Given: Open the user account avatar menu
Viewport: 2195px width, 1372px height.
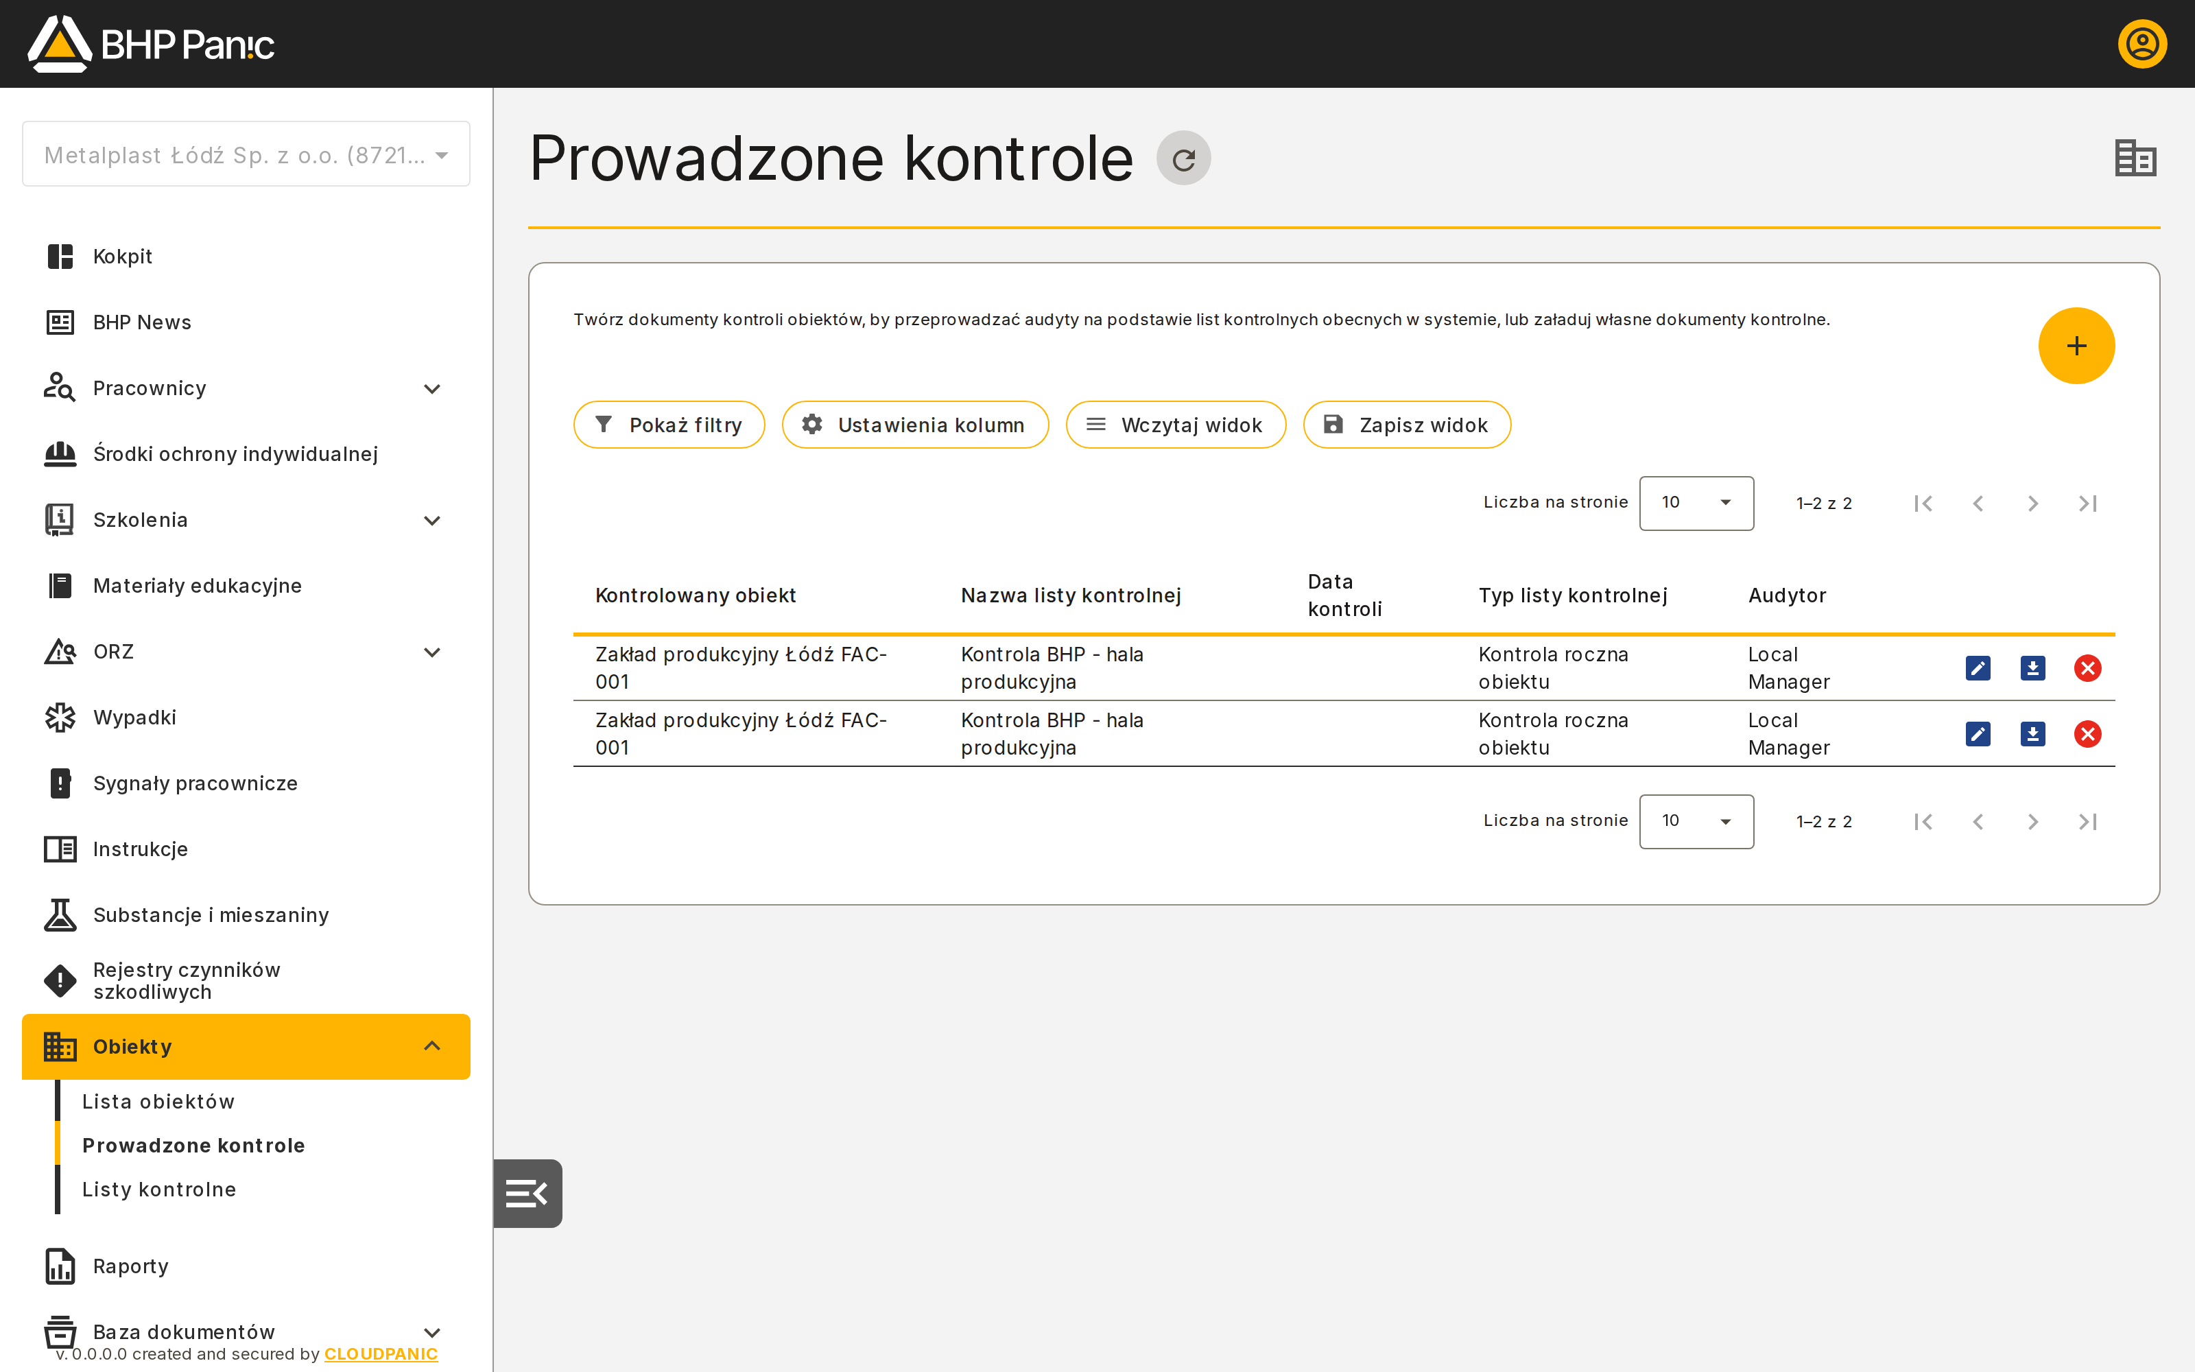Looking at the screenshot, I should click(x=2141, y=43).
